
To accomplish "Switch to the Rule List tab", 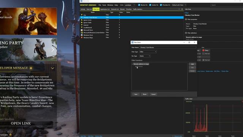I will pyautogui.click(x=89, y=9).
